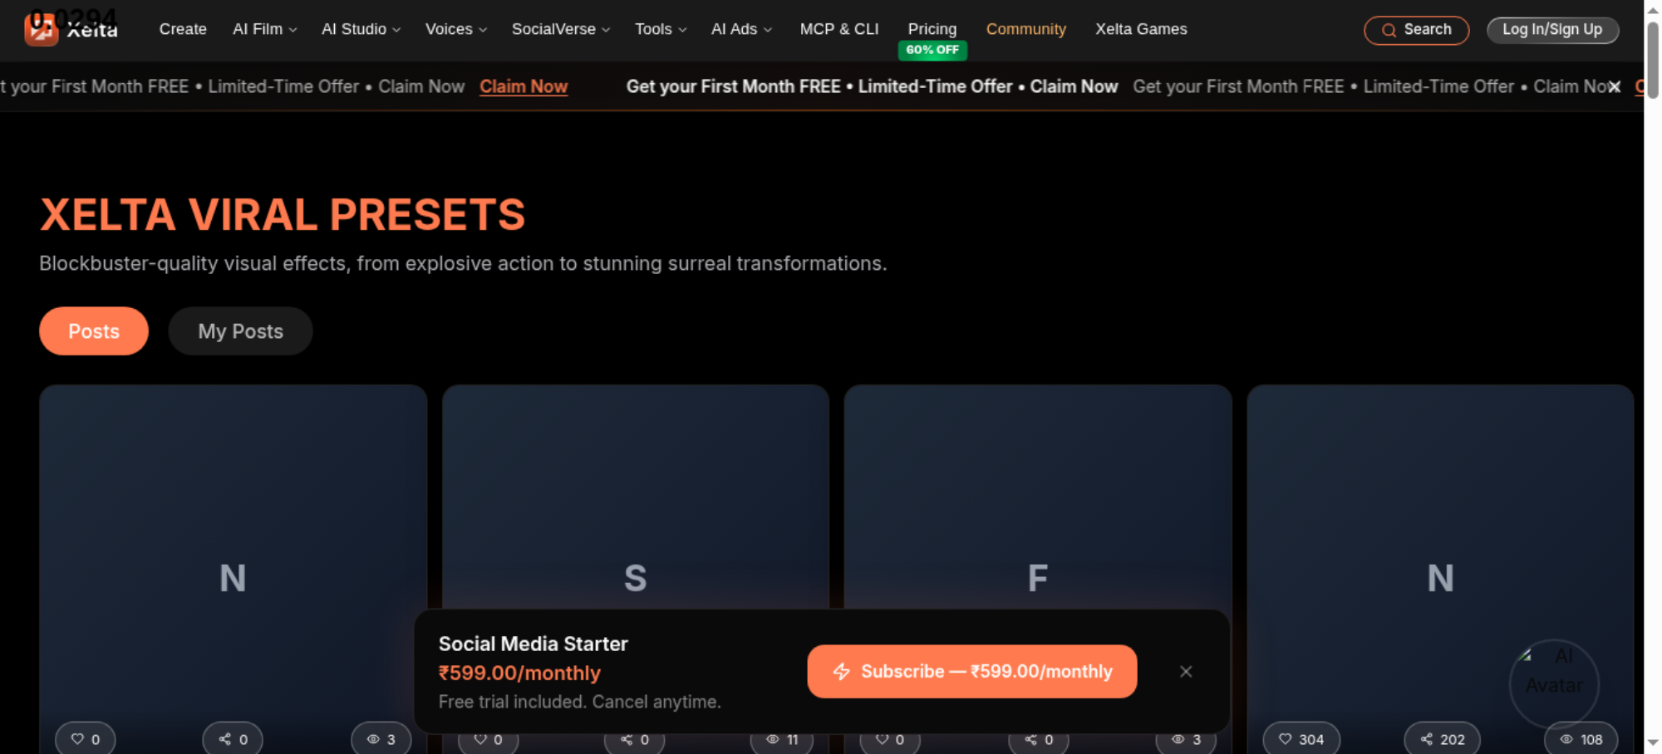
Task: Click "Free trial included. Cancel anytime." text
Action: click(579, 702)
